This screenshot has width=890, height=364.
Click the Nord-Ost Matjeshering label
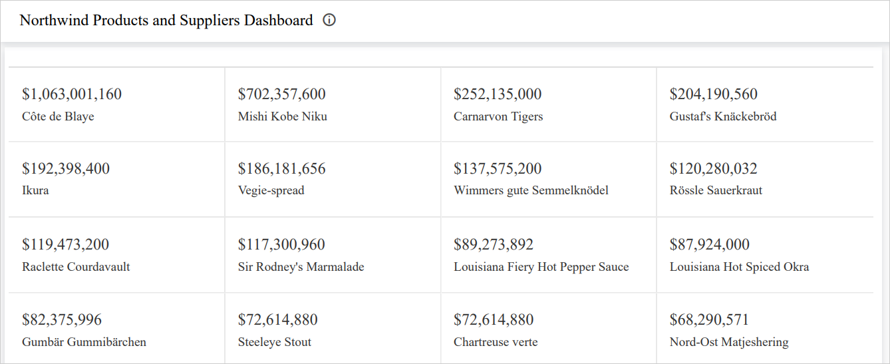(728, 342)
